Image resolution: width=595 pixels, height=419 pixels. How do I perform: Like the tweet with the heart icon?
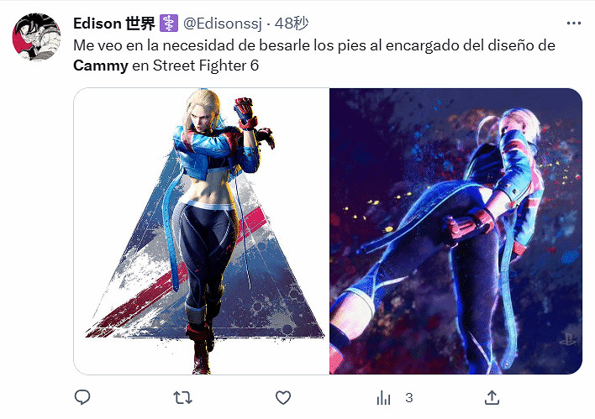(283, 398)
